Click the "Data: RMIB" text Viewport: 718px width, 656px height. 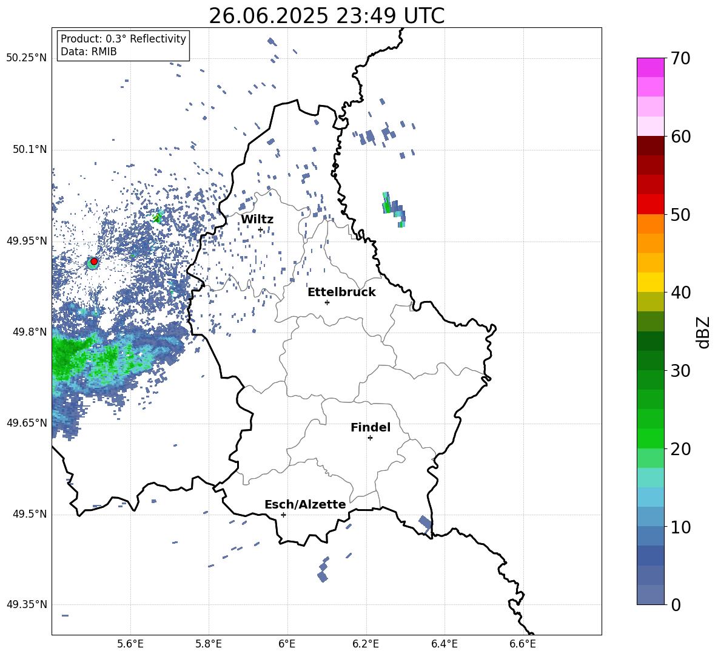89,52
